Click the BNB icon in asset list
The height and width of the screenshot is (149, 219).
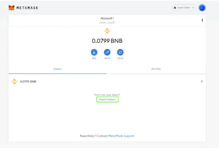(x=15, y=82)
